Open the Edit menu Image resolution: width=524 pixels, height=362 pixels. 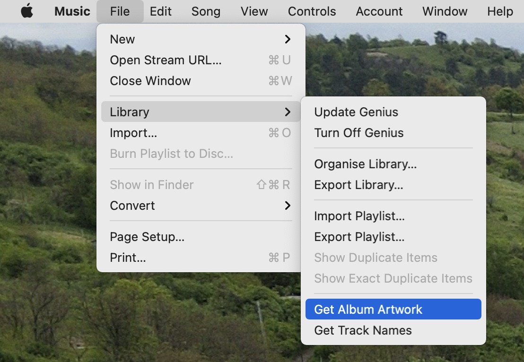[160, 11]
